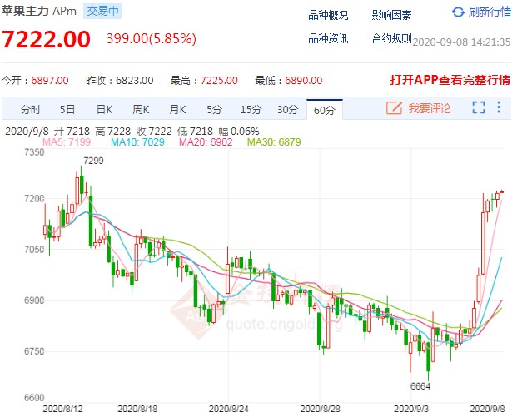The height and width of the screenshot is (412, 512).
Task: Click the 2020/9/3 date axis label
Action: (x=411, y=408)
